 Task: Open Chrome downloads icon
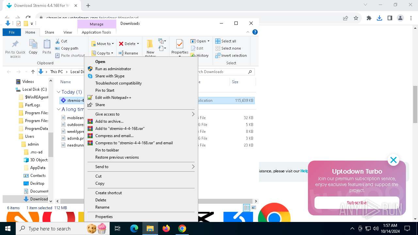point(379,18)
